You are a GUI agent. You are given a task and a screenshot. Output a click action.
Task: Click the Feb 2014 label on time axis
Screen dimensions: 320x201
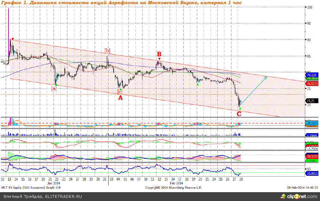176,183
